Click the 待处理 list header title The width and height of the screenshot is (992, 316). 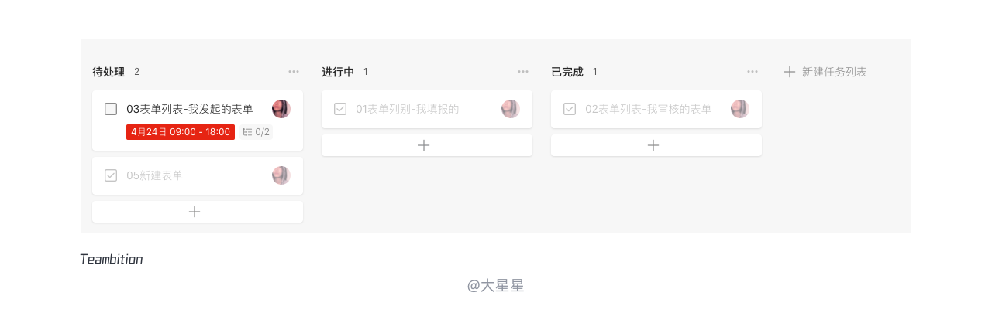tap(108, 72)
